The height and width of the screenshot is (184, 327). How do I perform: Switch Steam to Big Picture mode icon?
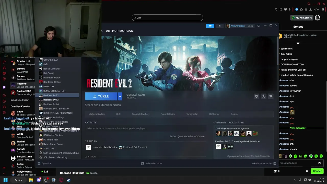259,26
